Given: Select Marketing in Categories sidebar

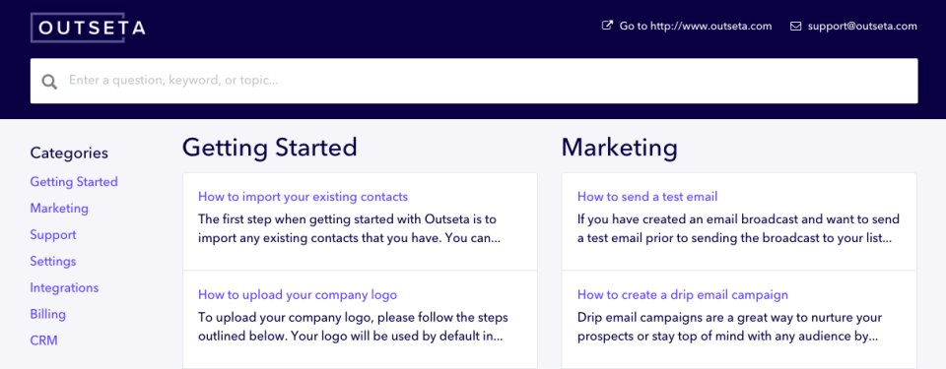Looking at the screenshot, I should (x=59, y=208).
